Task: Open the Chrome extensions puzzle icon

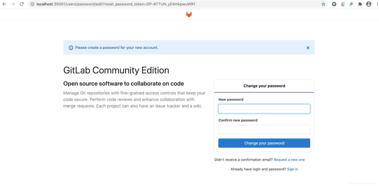Action: click(360, 4)
